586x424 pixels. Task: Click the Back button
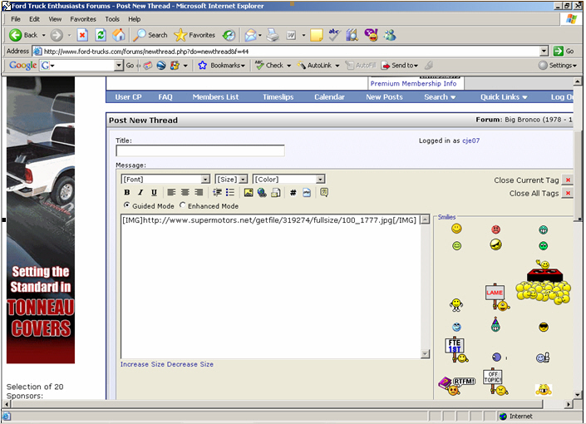pos(23,35)
